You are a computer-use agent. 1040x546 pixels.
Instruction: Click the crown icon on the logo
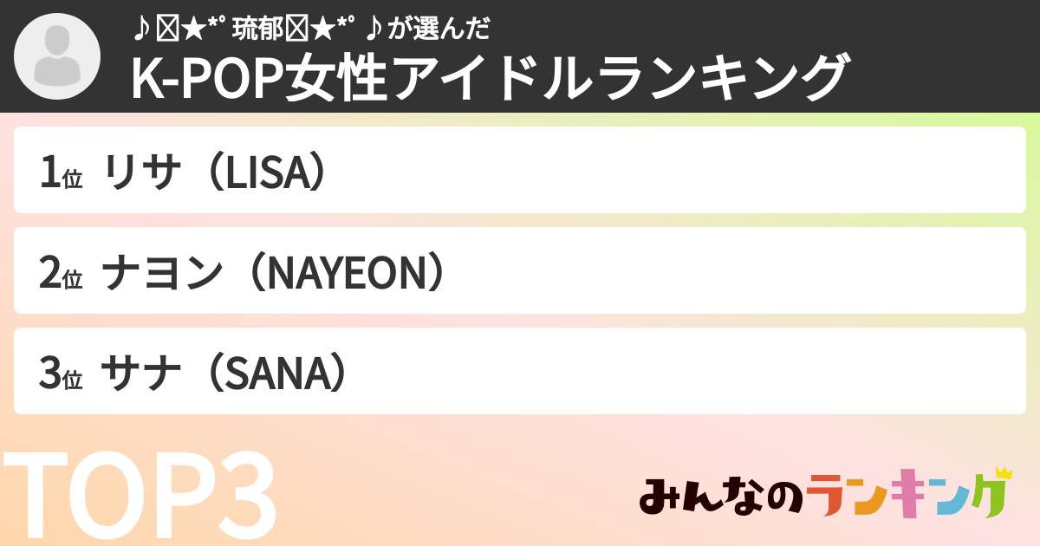point(1003,473)
